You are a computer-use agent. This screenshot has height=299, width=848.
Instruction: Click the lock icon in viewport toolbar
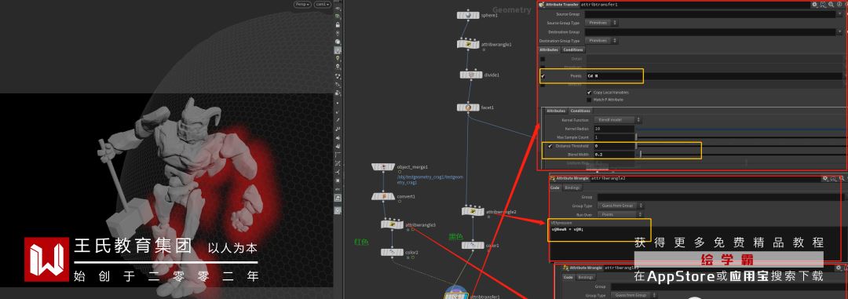(x=338, y=25)
